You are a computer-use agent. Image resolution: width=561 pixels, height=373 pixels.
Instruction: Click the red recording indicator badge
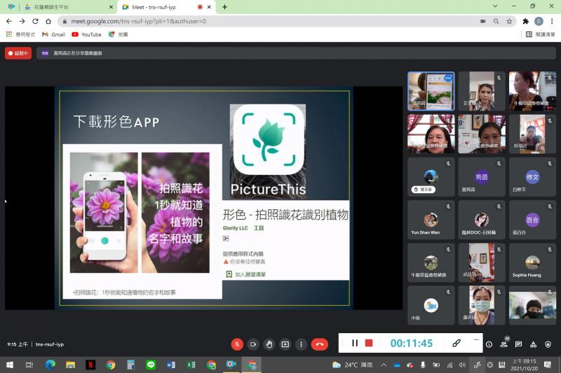18,53
